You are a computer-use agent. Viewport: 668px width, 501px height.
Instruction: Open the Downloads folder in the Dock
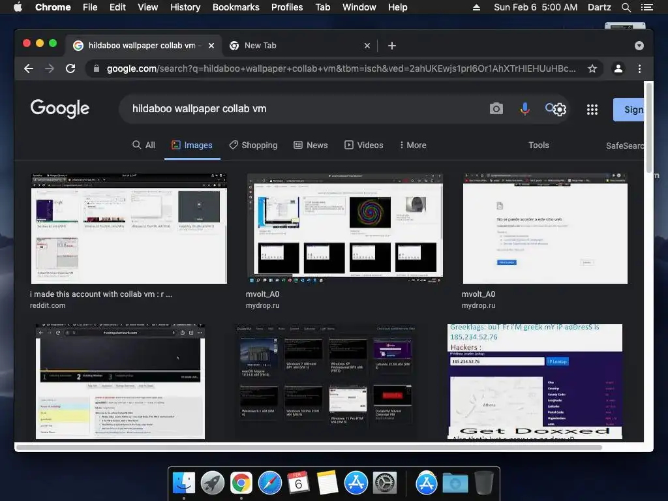455,483
